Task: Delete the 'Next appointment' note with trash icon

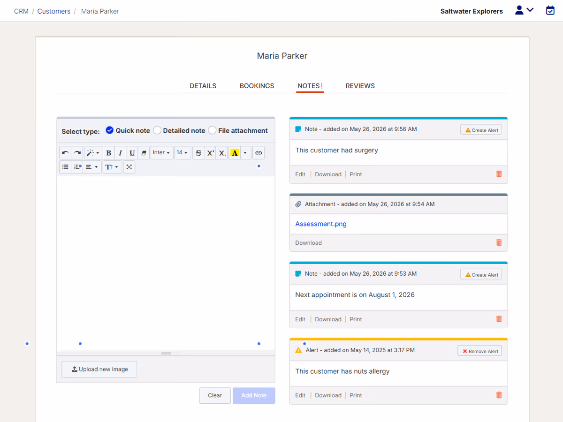Action: (x=499, y=319)
